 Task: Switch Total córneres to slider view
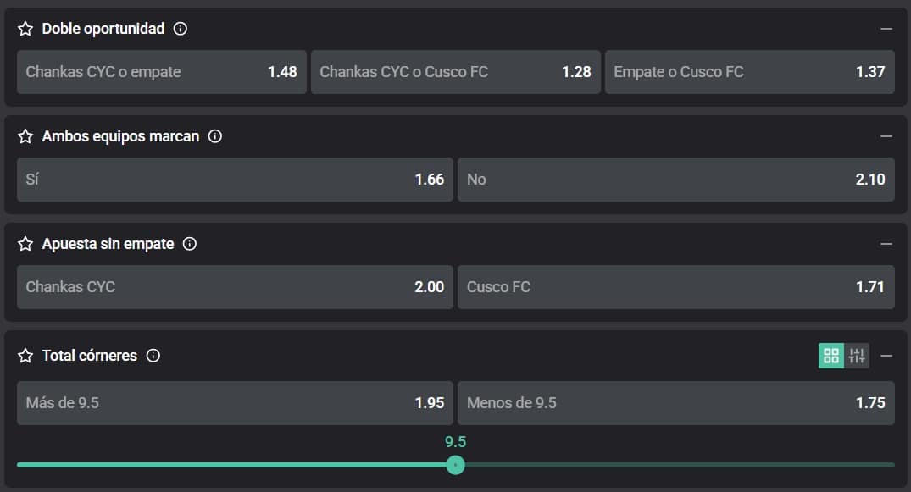click(x=857, y=356)
